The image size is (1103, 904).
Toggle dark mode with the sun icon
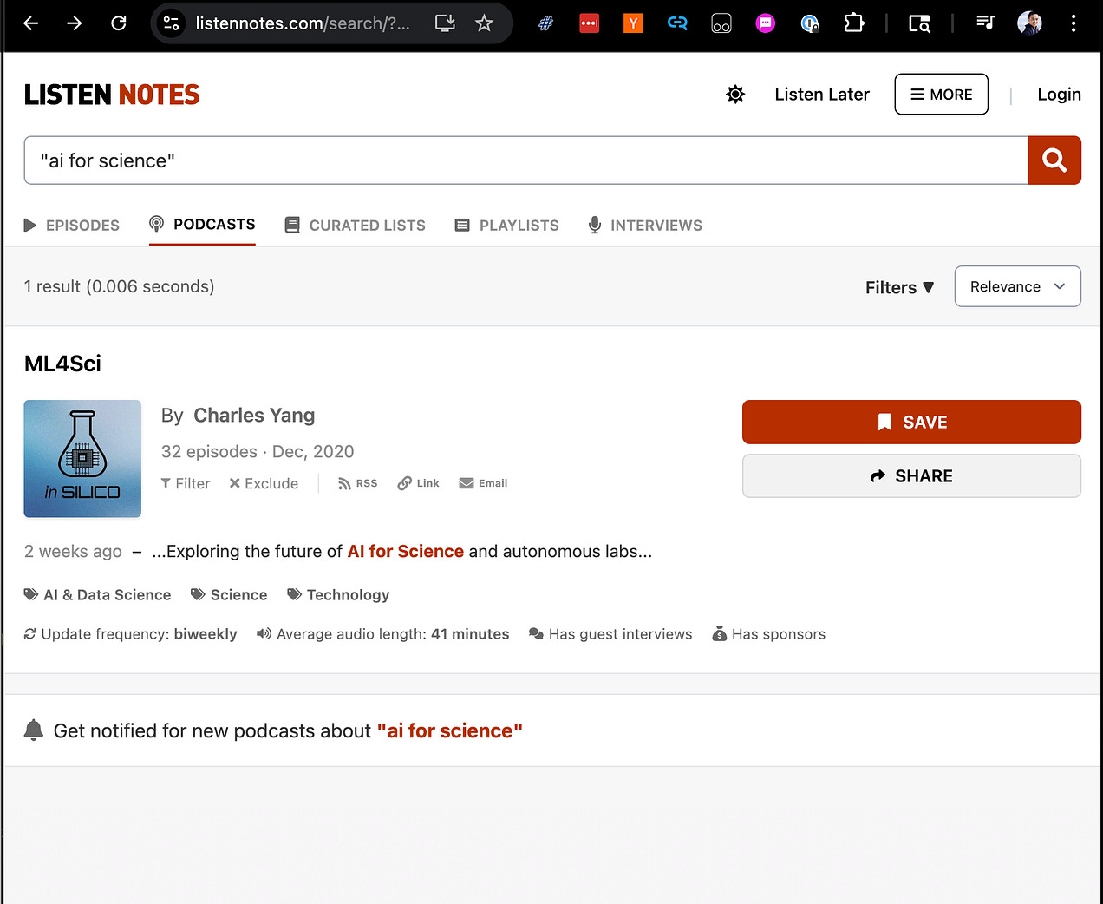[x=734, y=95]
